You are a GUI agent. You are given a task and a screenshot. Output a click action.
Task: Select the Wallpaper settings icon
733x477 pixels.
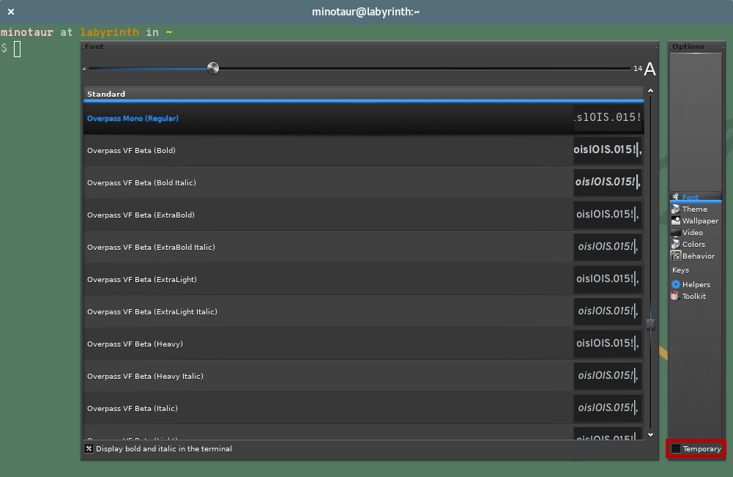pos(676,221)
